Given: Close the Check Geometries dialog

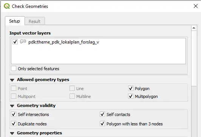Looking at the screenshot, I should click(x=196, y=6).
